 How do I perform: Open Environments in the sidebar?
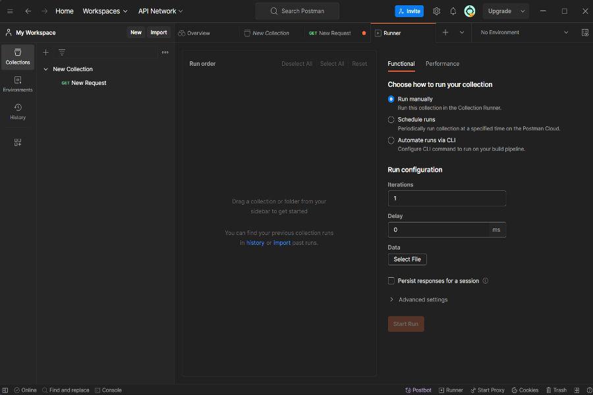click(x=18, y=84)
